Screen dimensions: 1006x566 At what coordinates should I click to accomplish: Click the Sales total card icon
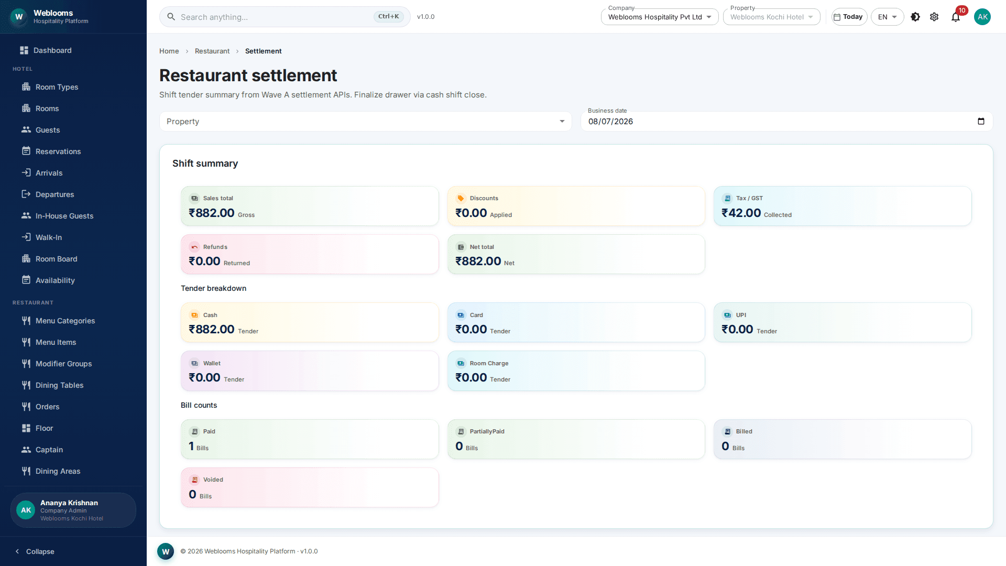point(194,198)
